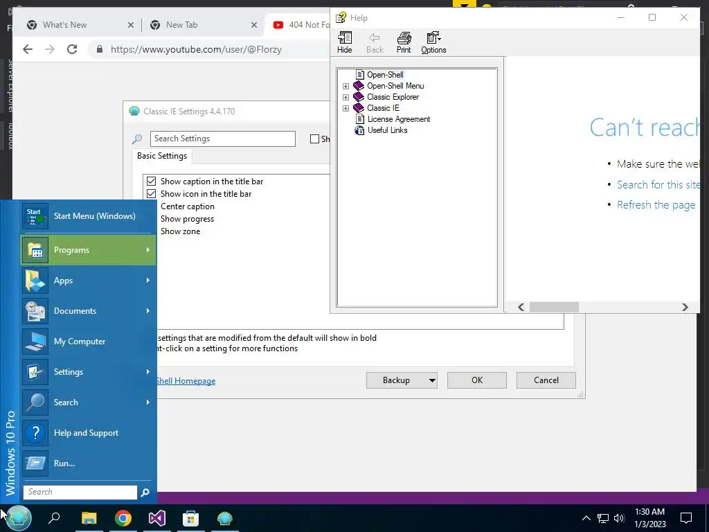Viewport: 709px width, 532px height.
Task: Click the Open-Shell start button
Action: click(18, 518)
